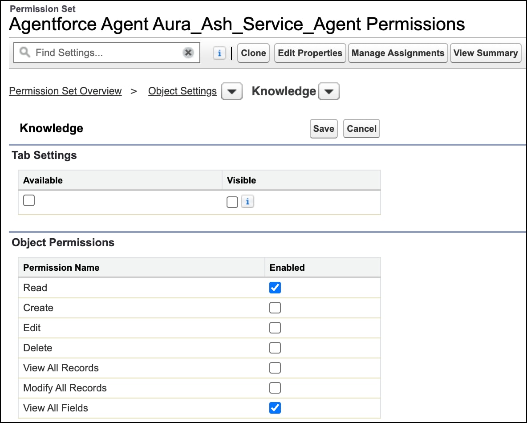Cancel the Knowledge permission edits
The height and width of the screenshot is (423, 527).
point(361,129)
